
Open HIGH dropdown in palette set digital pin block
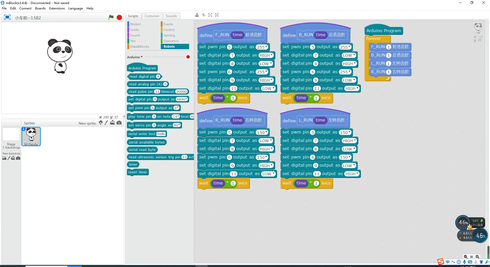coord(182,99)
